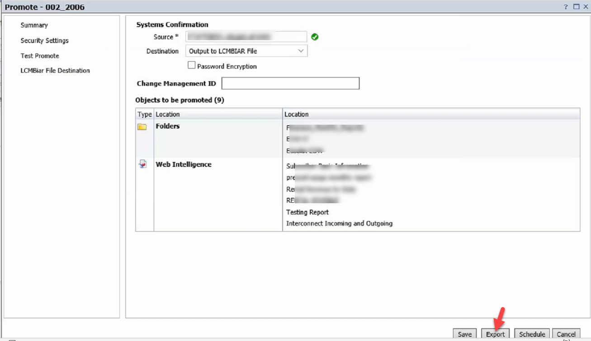Click Export to export the job
Screen dimensions: 591x341
pyautogui.click(x=496, y=334)
